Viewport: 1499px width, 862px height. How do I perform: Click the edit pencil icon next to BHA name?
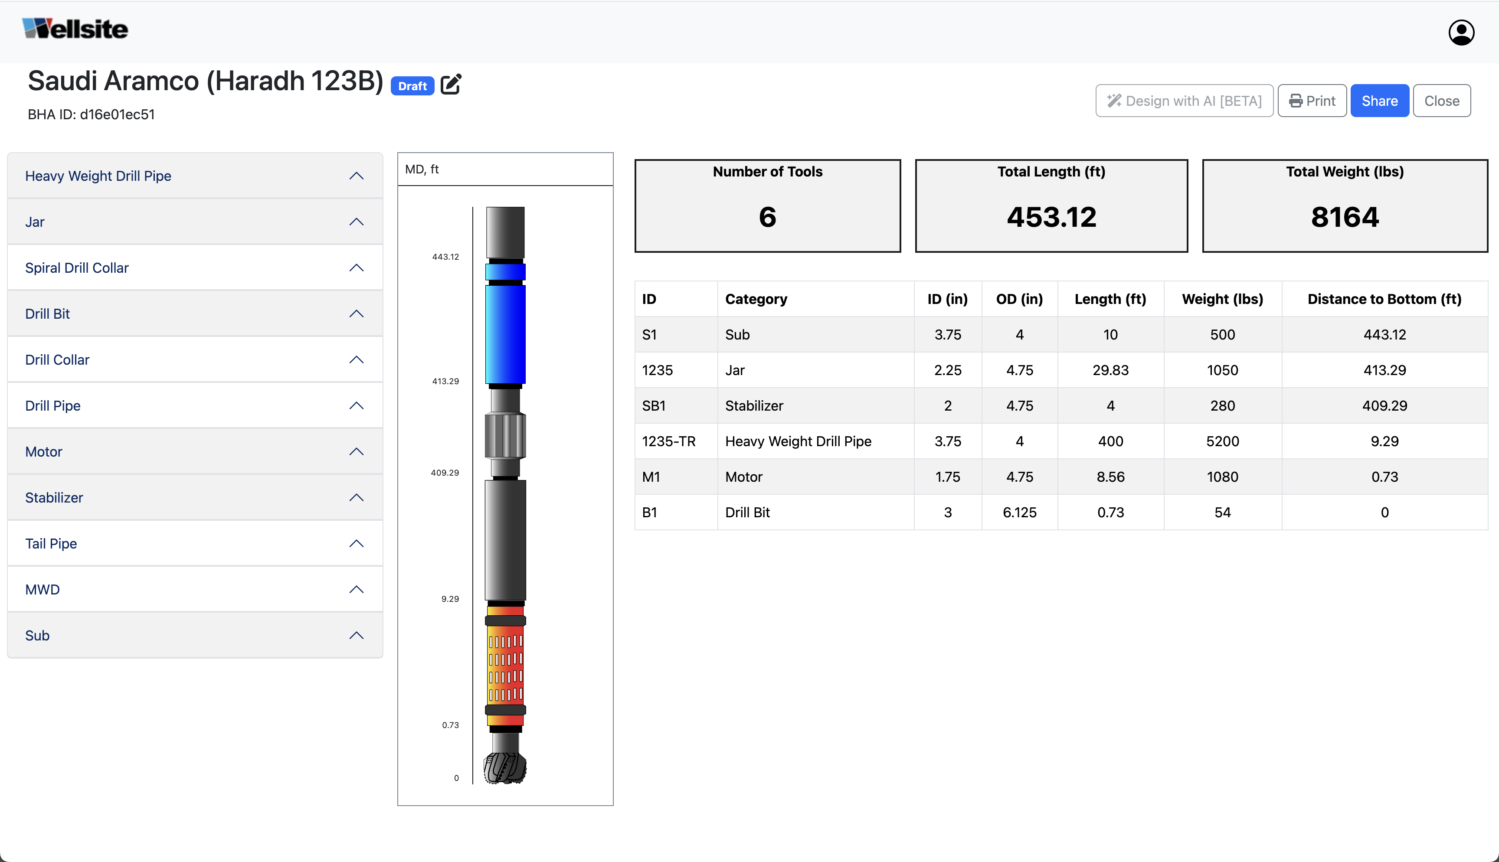[451, 85]
